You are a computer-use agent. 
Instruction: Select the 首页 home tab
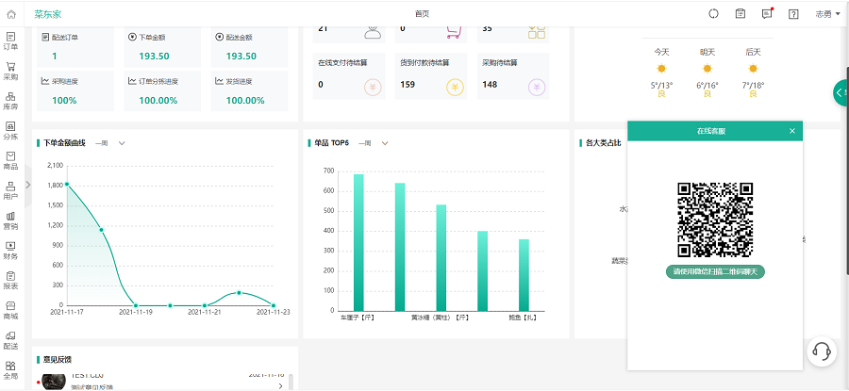coord(422,14)
